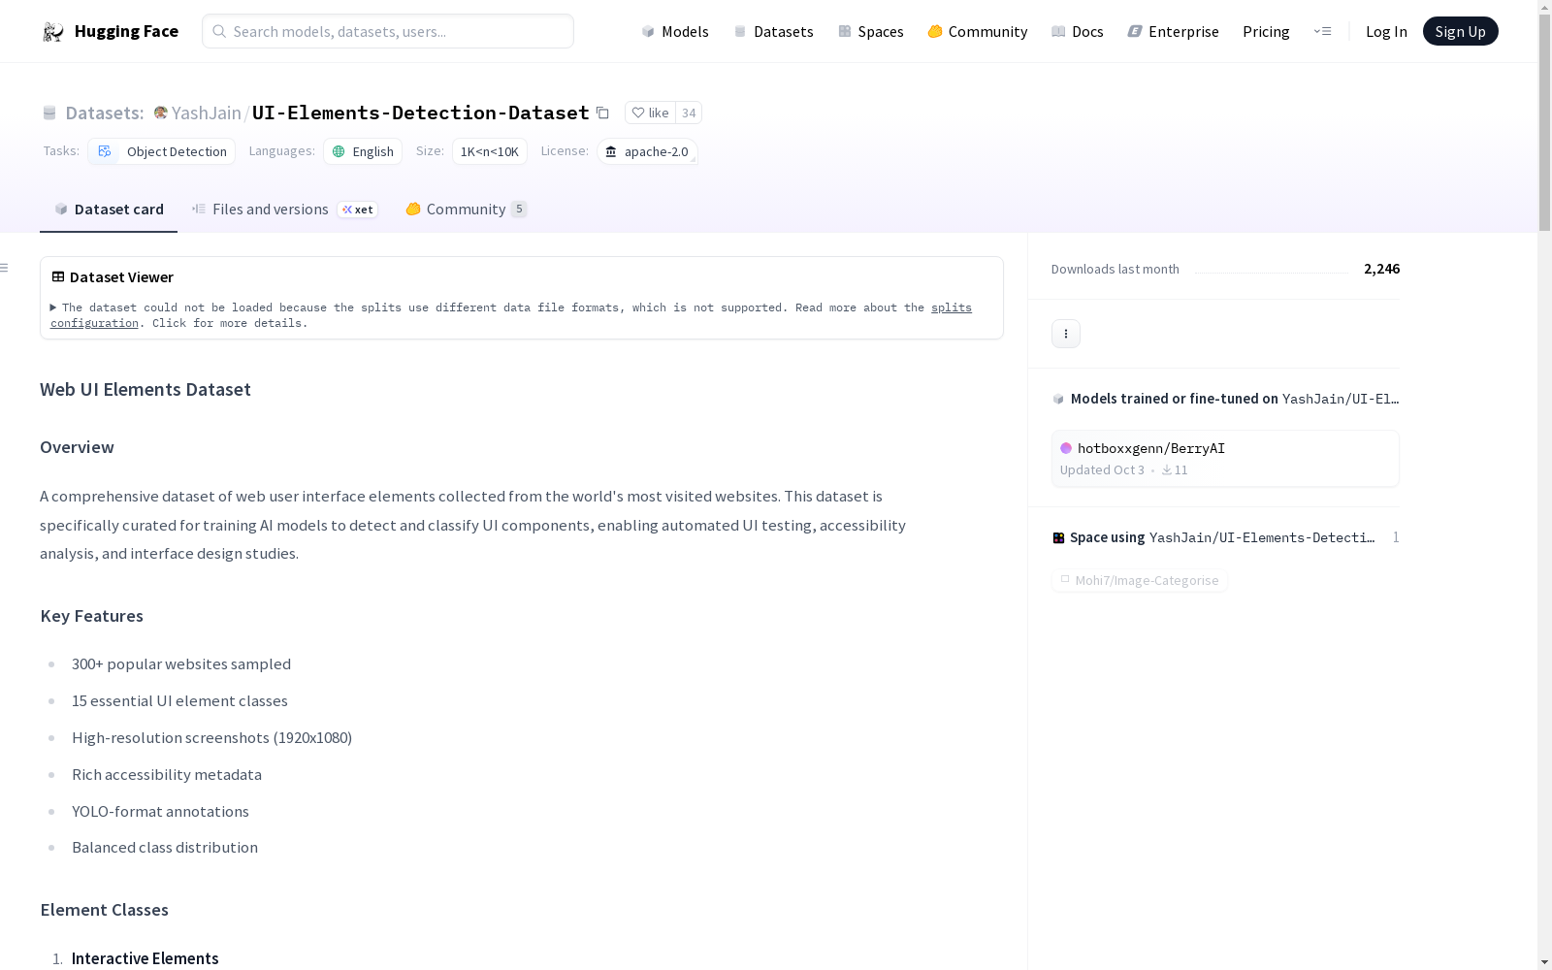
Task: Click the "300+ popular websites sampled" bullet
Action: click(181, 663)
